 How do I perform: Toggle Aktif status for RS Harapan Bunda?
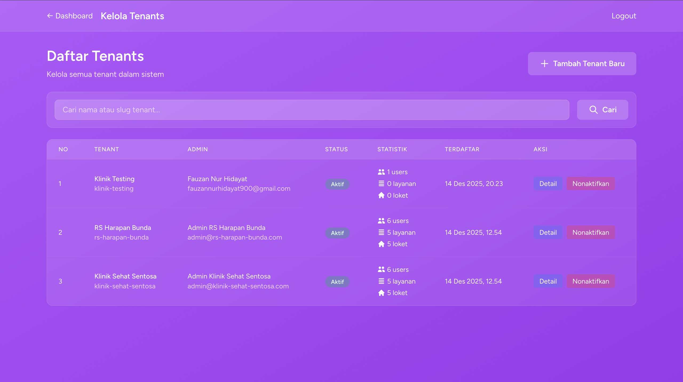tap(337, 233)
